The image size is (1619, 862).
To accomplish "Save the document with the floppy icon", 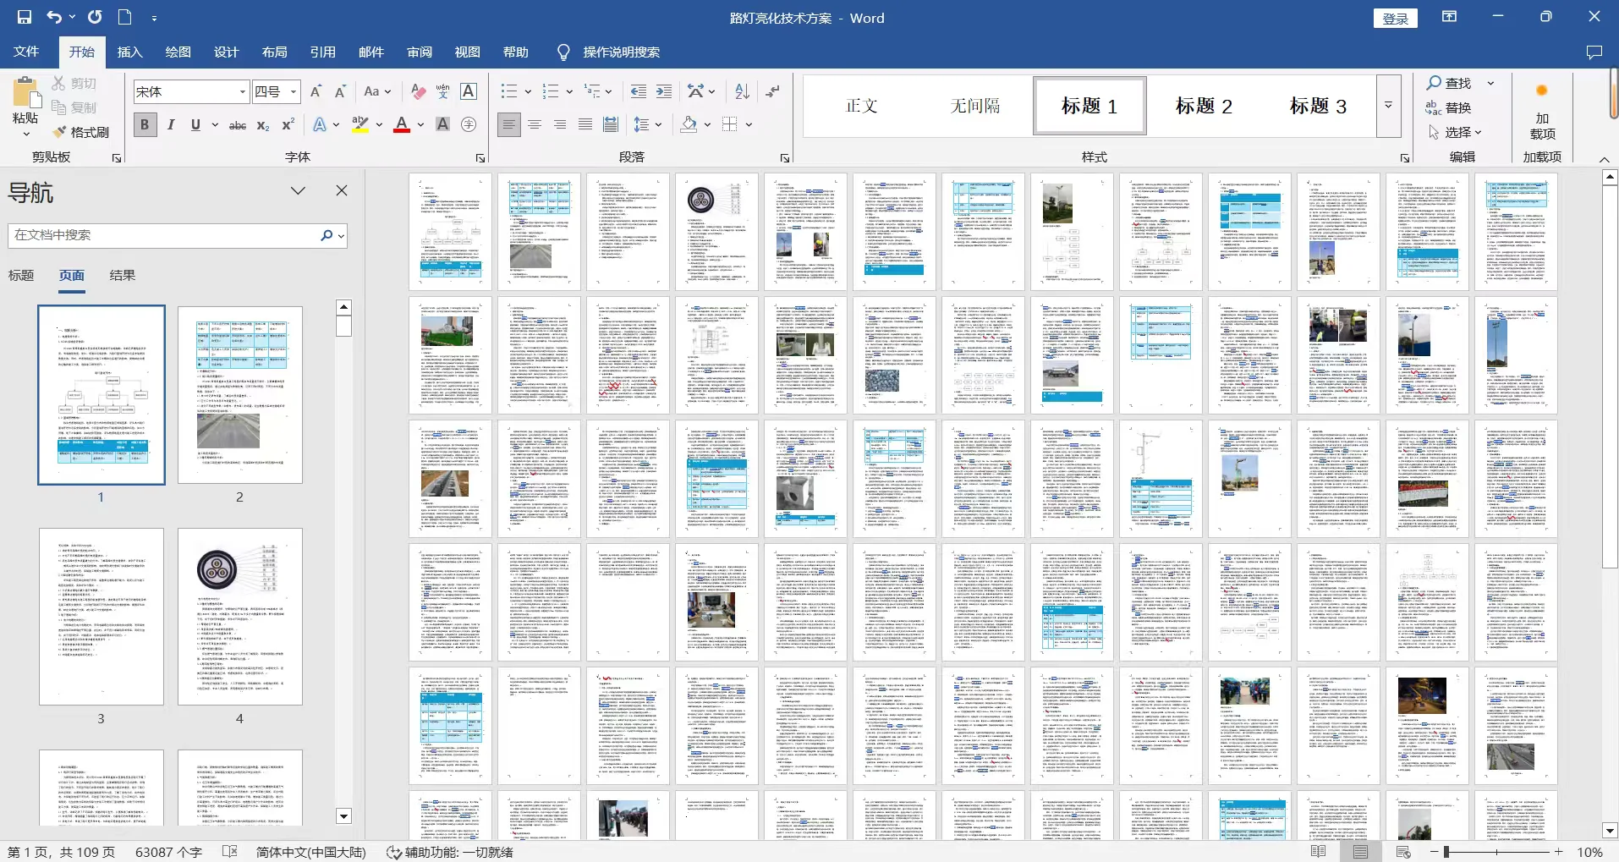I will pyautogui.click(x=25, y=17).
